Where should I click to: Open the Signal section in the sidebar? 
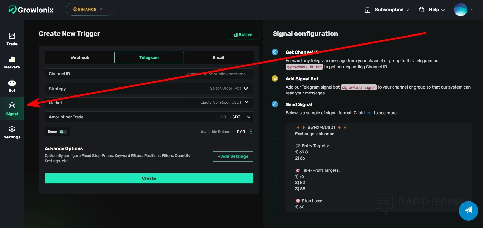click(x=12, y=109)
